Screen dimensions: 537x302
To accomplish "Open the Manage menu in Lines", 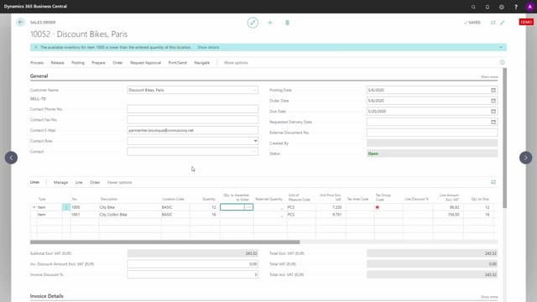I will point(60,183).
